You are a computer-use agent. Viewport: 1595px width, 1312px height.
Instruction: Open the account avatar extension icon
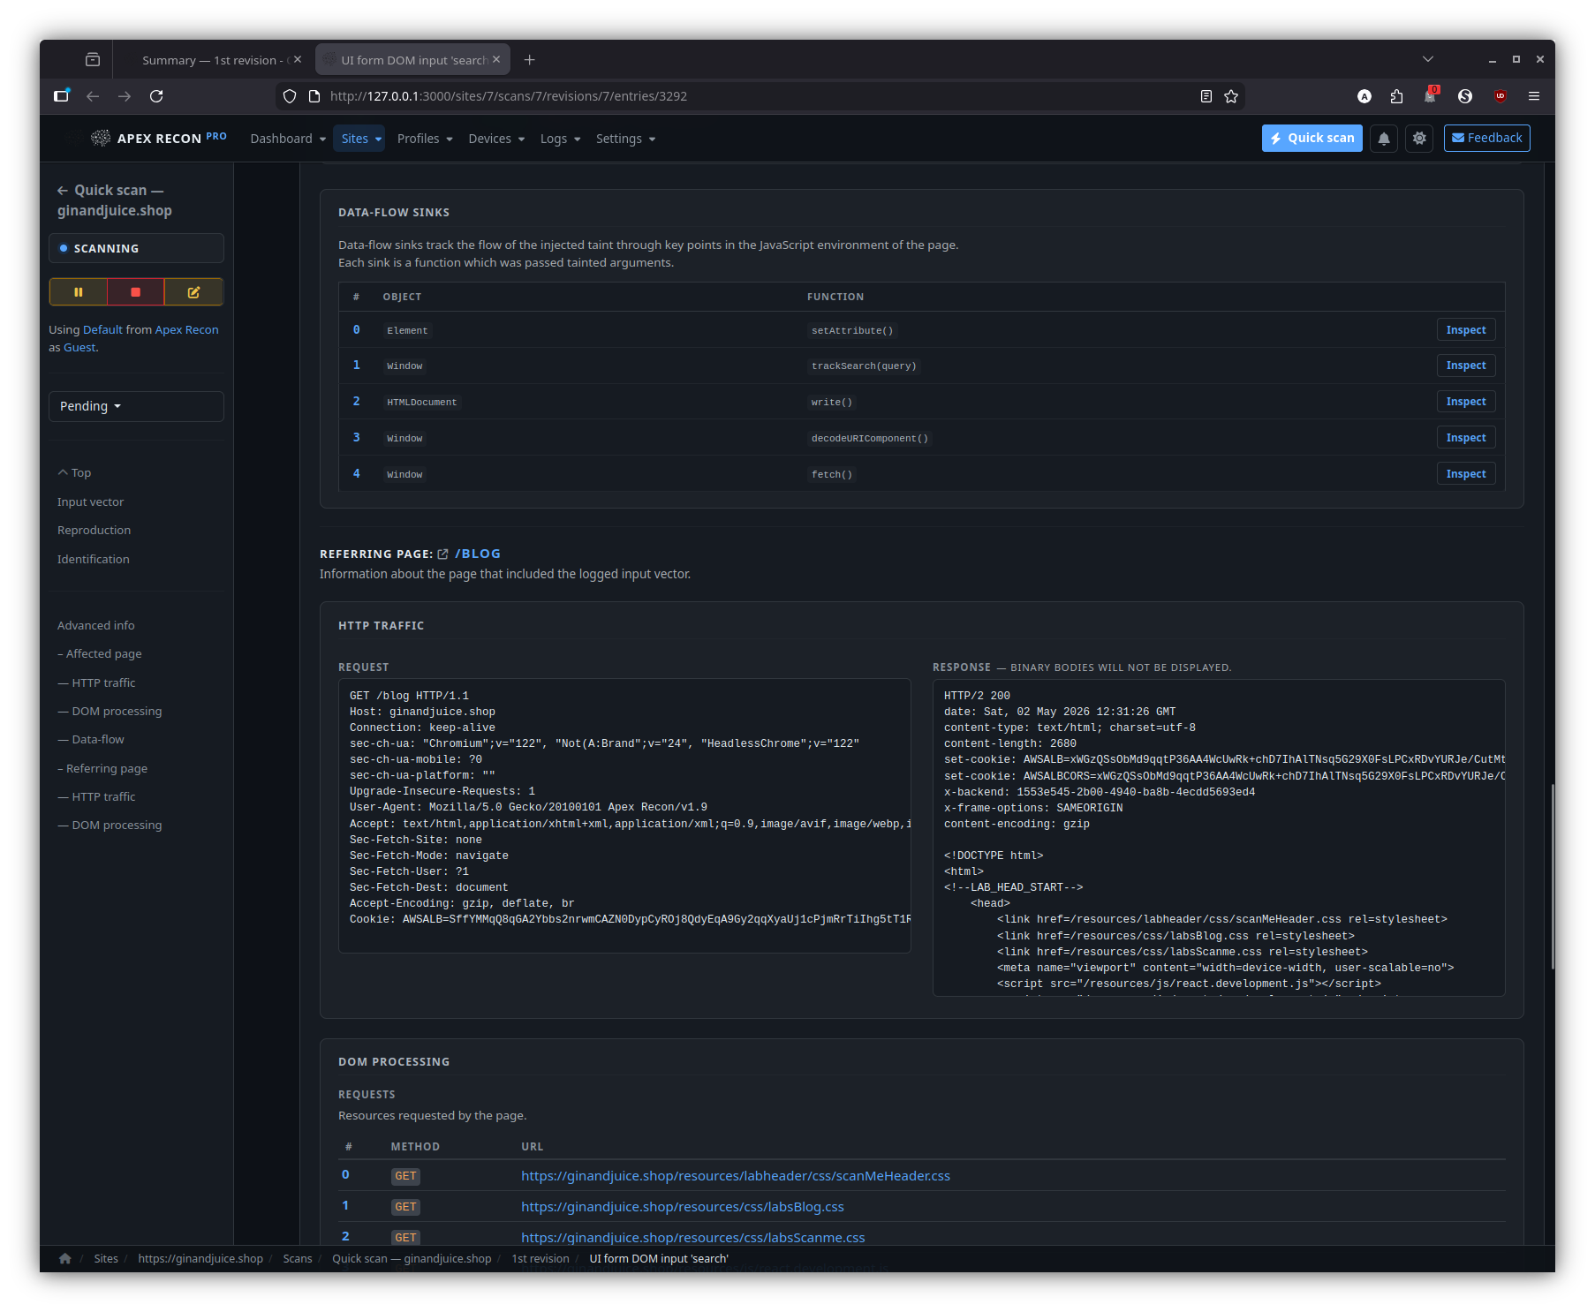(x=1364, y=96)
